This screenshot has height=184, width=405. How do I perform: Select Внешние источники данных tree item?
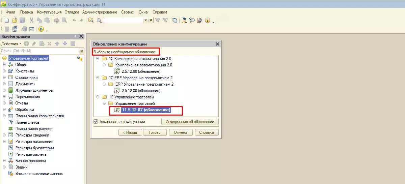pos(39,174)
